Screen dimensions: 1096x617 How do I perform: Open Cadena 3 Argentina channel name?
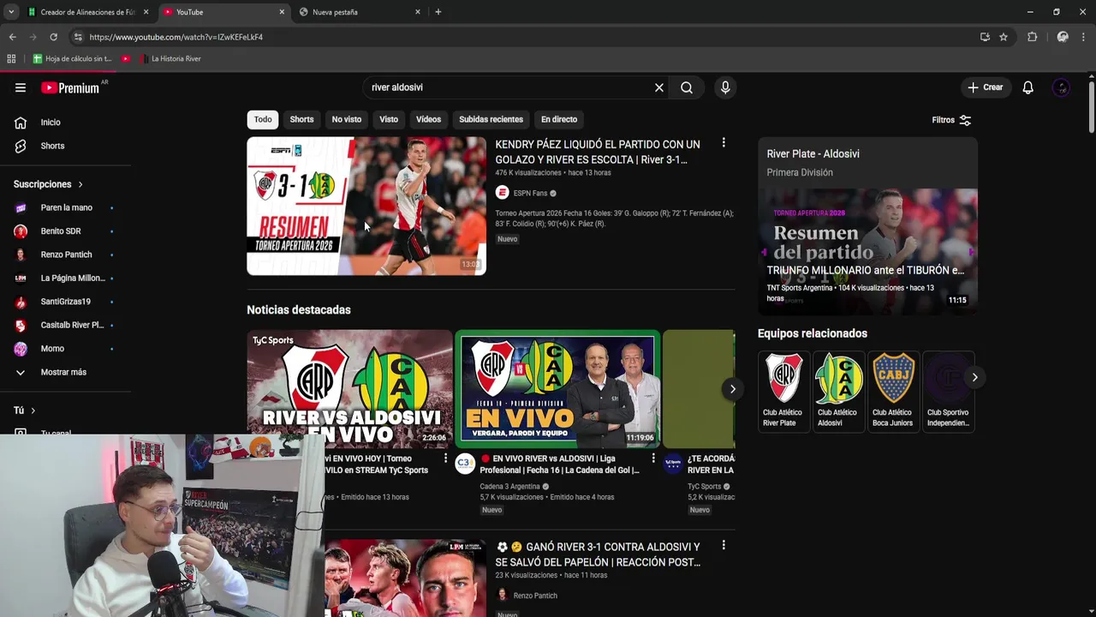pos(510,486)
